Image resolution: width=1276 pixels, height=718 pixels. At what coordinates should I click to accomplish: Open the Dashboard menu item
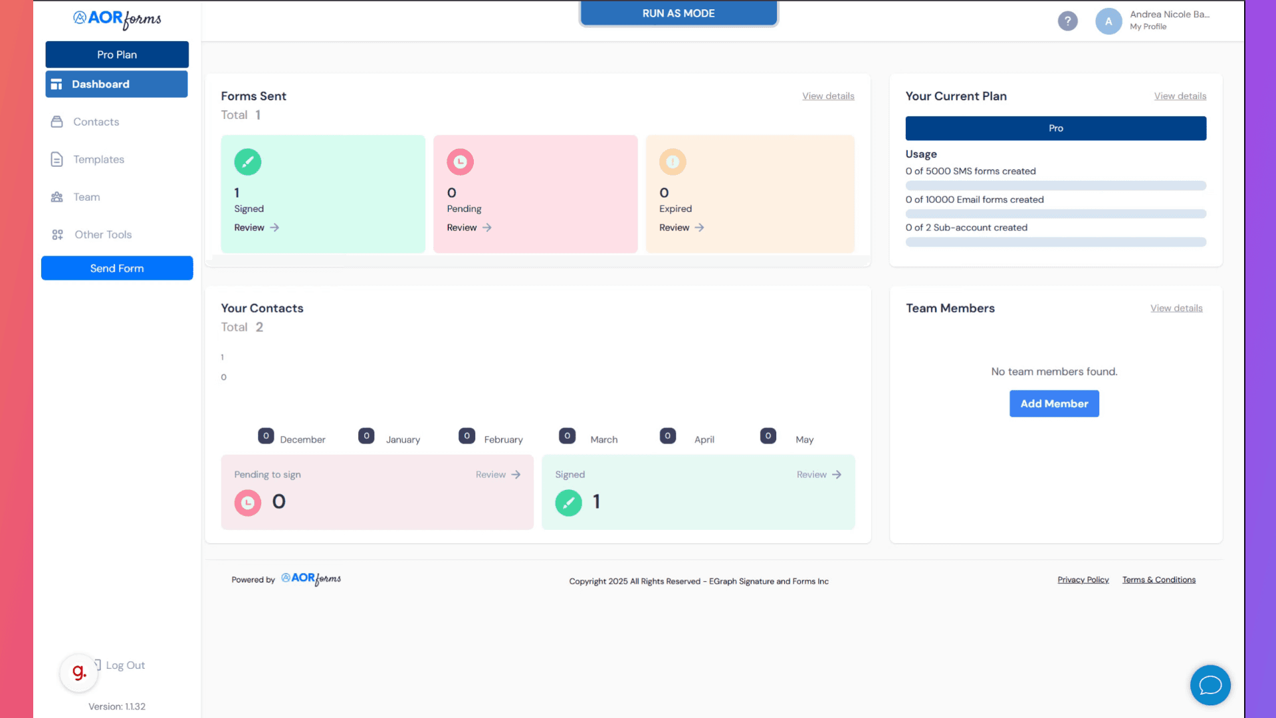pyautogui.click(x=116, y=84)
